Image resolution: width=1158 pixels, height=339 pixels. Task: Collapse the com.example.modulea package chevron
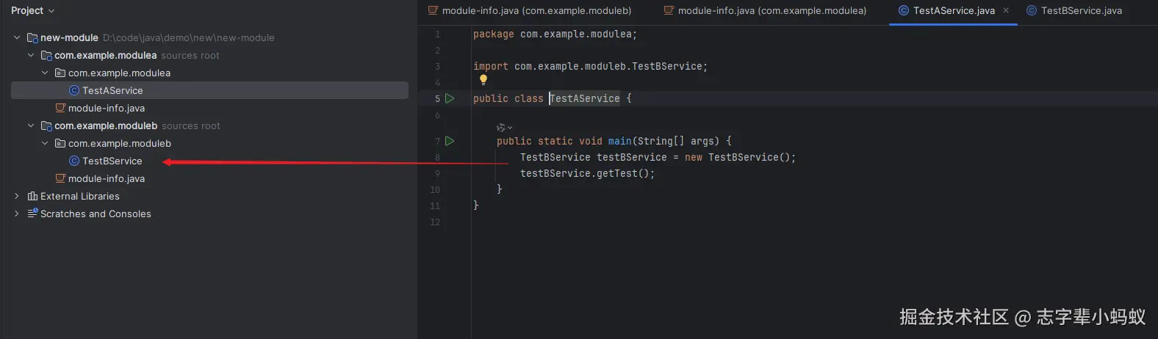45,73
